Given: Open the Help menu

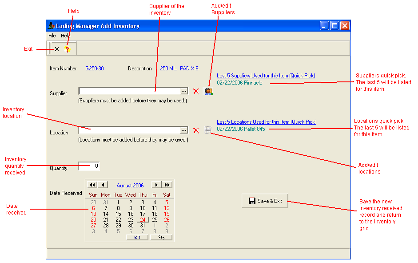Looking at the screenshot, I should tap(65, 36).
